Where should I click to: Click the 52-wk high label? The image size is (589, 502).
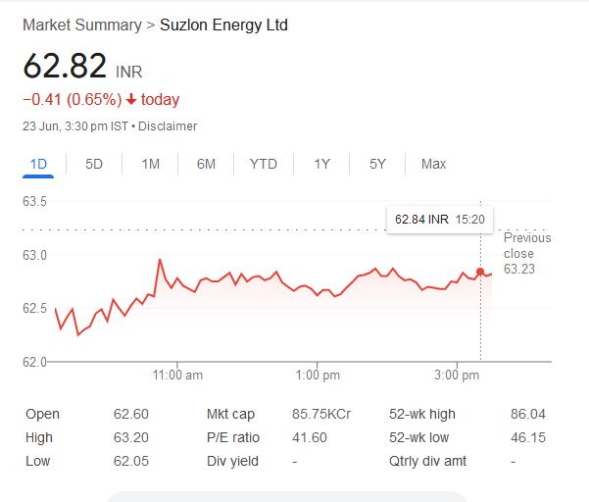[x=424, y=415]
